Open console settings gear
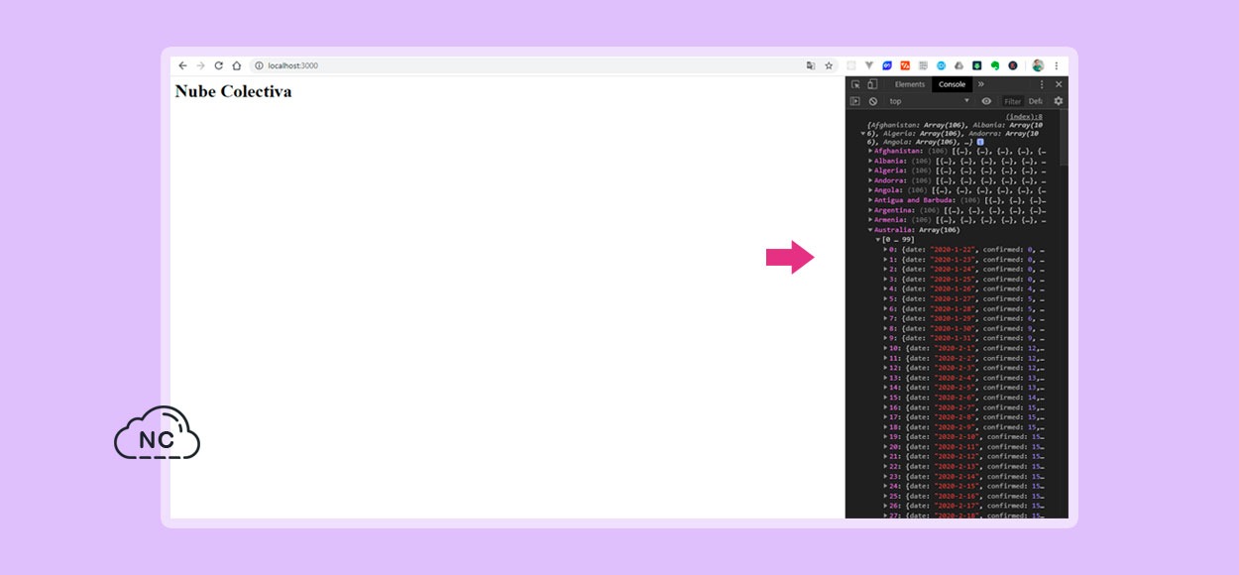This screenshot has width=1239, height=575. point(1059,101)
